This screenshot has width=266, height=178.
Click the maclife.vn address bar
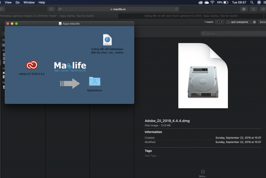click(118, 9)
